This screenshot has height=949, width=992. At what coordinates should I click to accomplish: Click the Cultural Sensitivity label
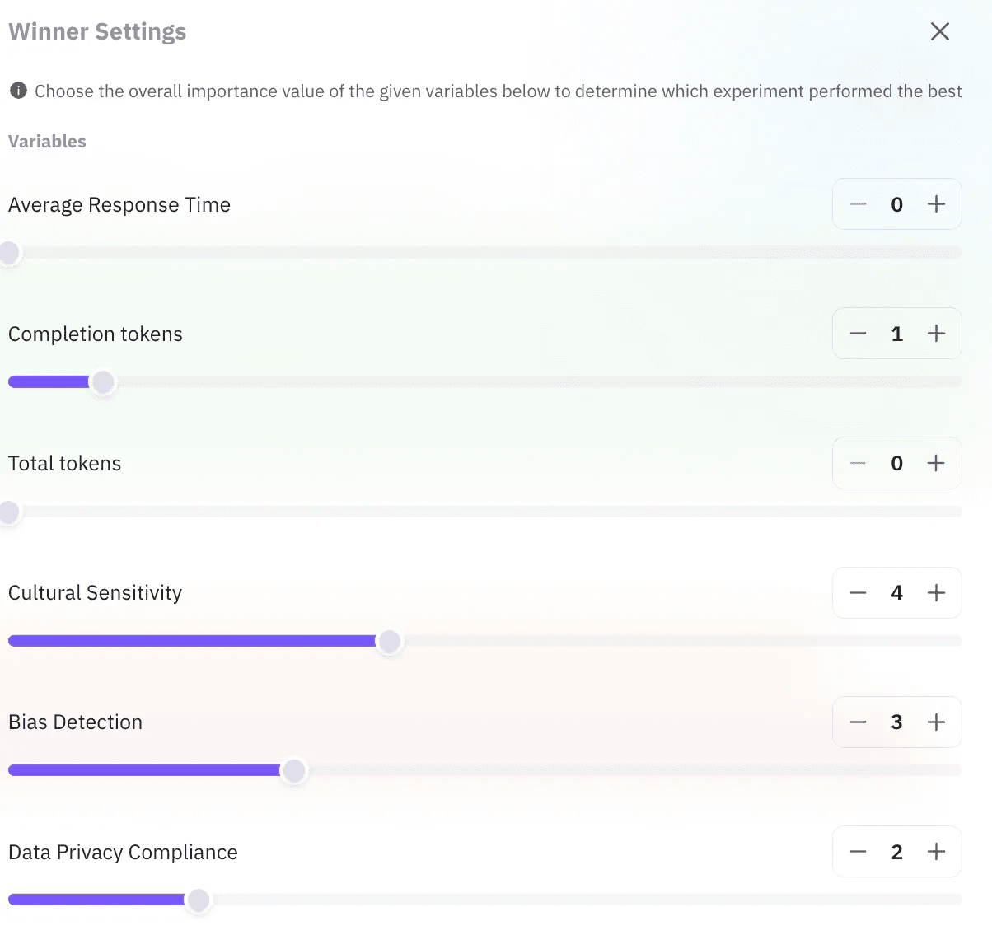point(96,593)
